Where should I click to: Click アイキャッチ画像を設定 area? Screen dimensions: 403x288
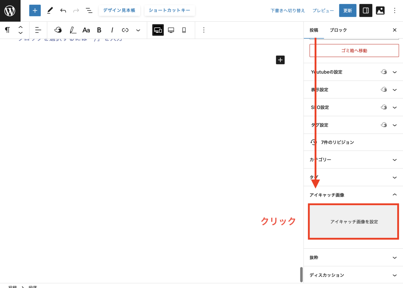[354, 222]
